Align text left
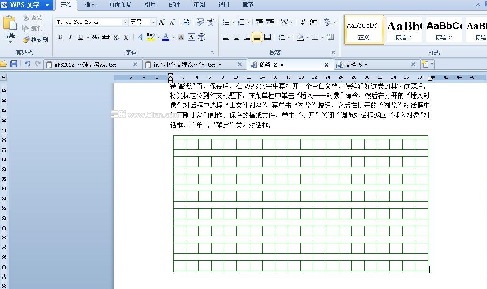The height and width of the screenshot is (289, 487). [226, 37]
